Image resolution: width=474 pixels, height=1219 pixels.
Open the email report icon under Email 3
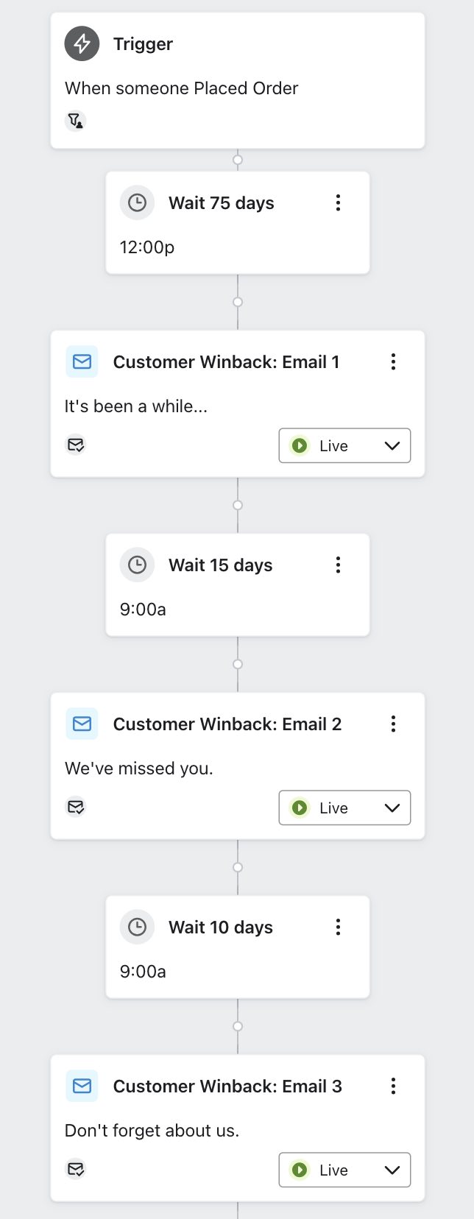coord(76,1169)
